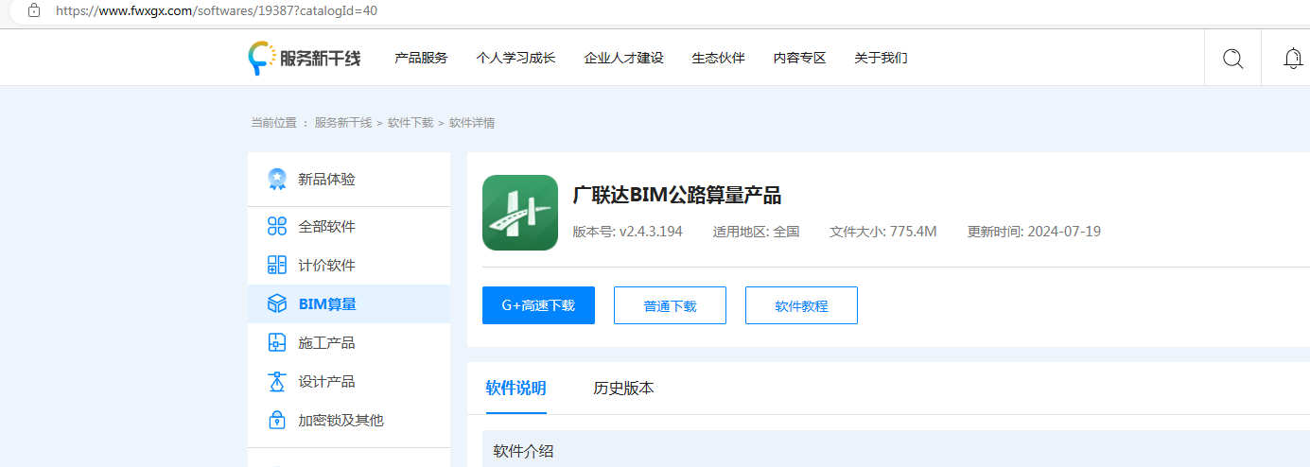Select 加密锁及其他 in sidebar
Image resolution: width=1310 pixels, height=467 pixels.
point(349,421)
